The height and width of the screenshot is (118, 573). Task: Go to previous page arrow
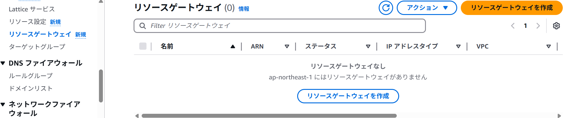click(513, 26)
